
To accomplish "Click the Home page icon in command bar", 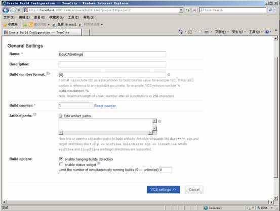I will point(181,32).
